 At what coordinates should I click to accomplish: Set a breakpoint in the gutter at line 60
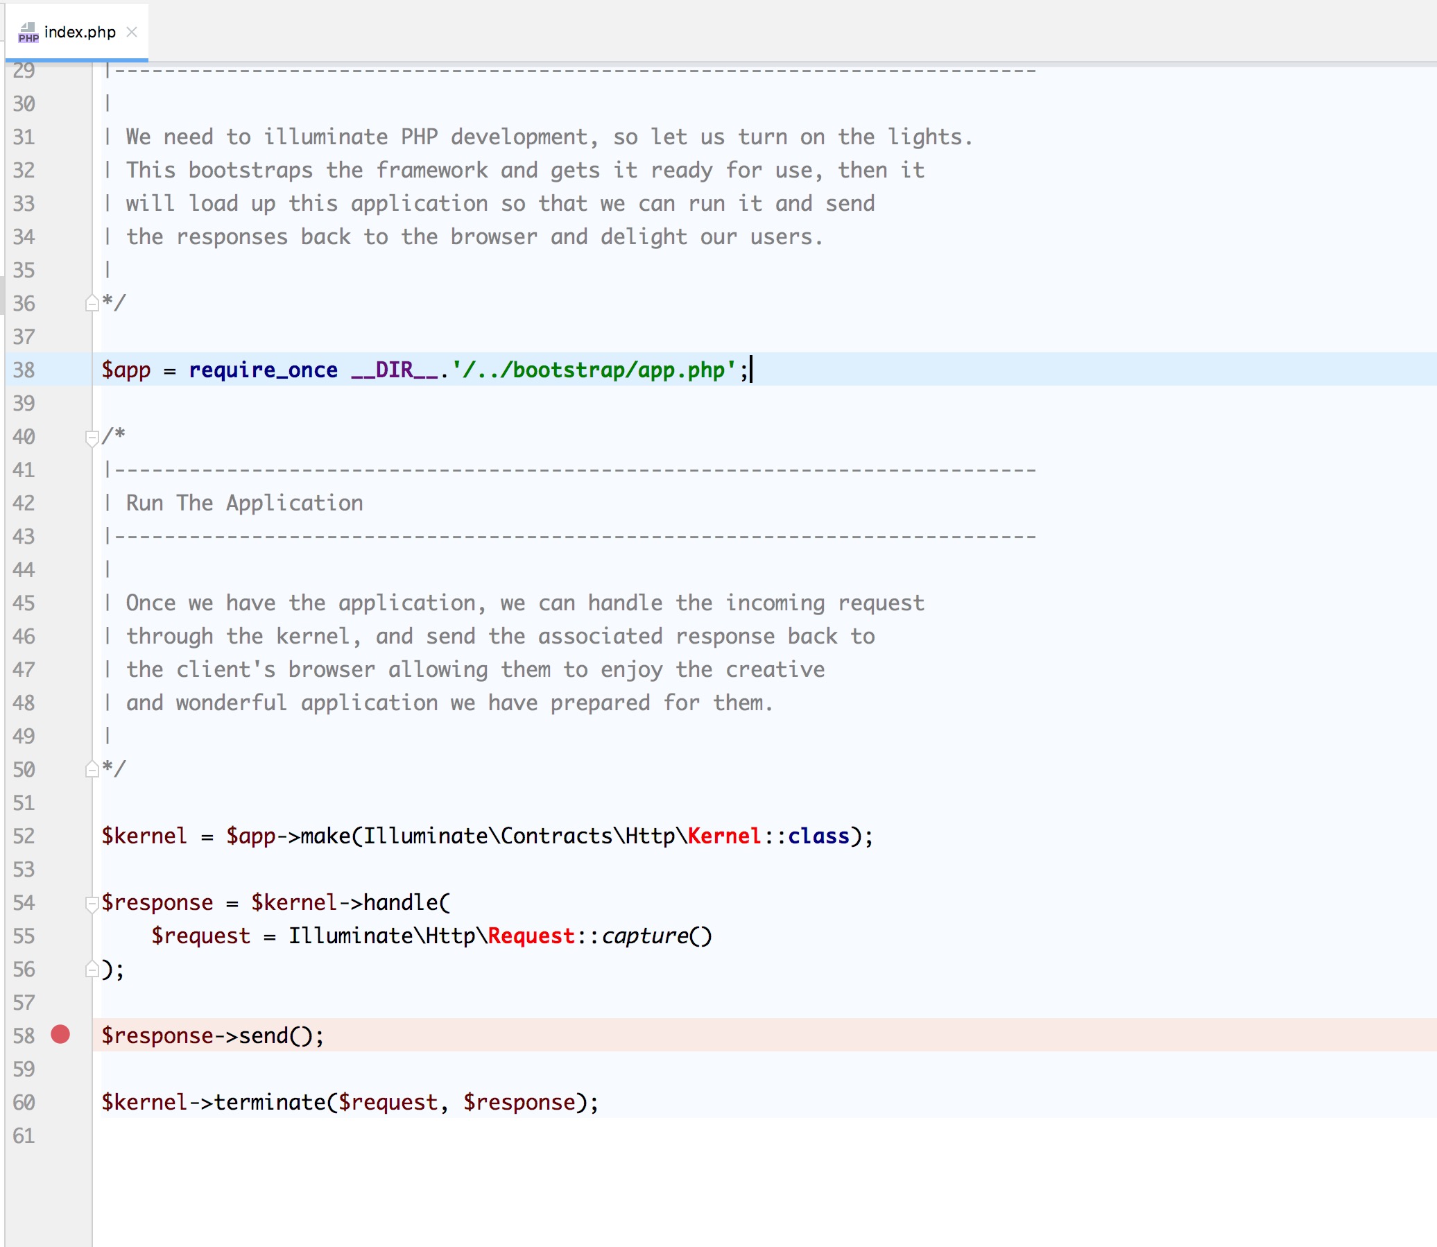pos(60,1102)
